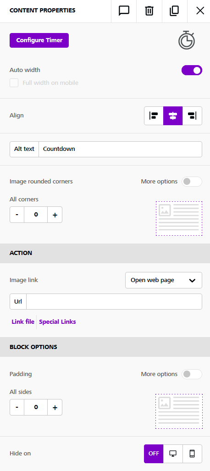The height and width of the screenshot is (471, 210).
Task: Click the stopwatch timer icon
Action: pyautogui.click(x=187, y=40)
